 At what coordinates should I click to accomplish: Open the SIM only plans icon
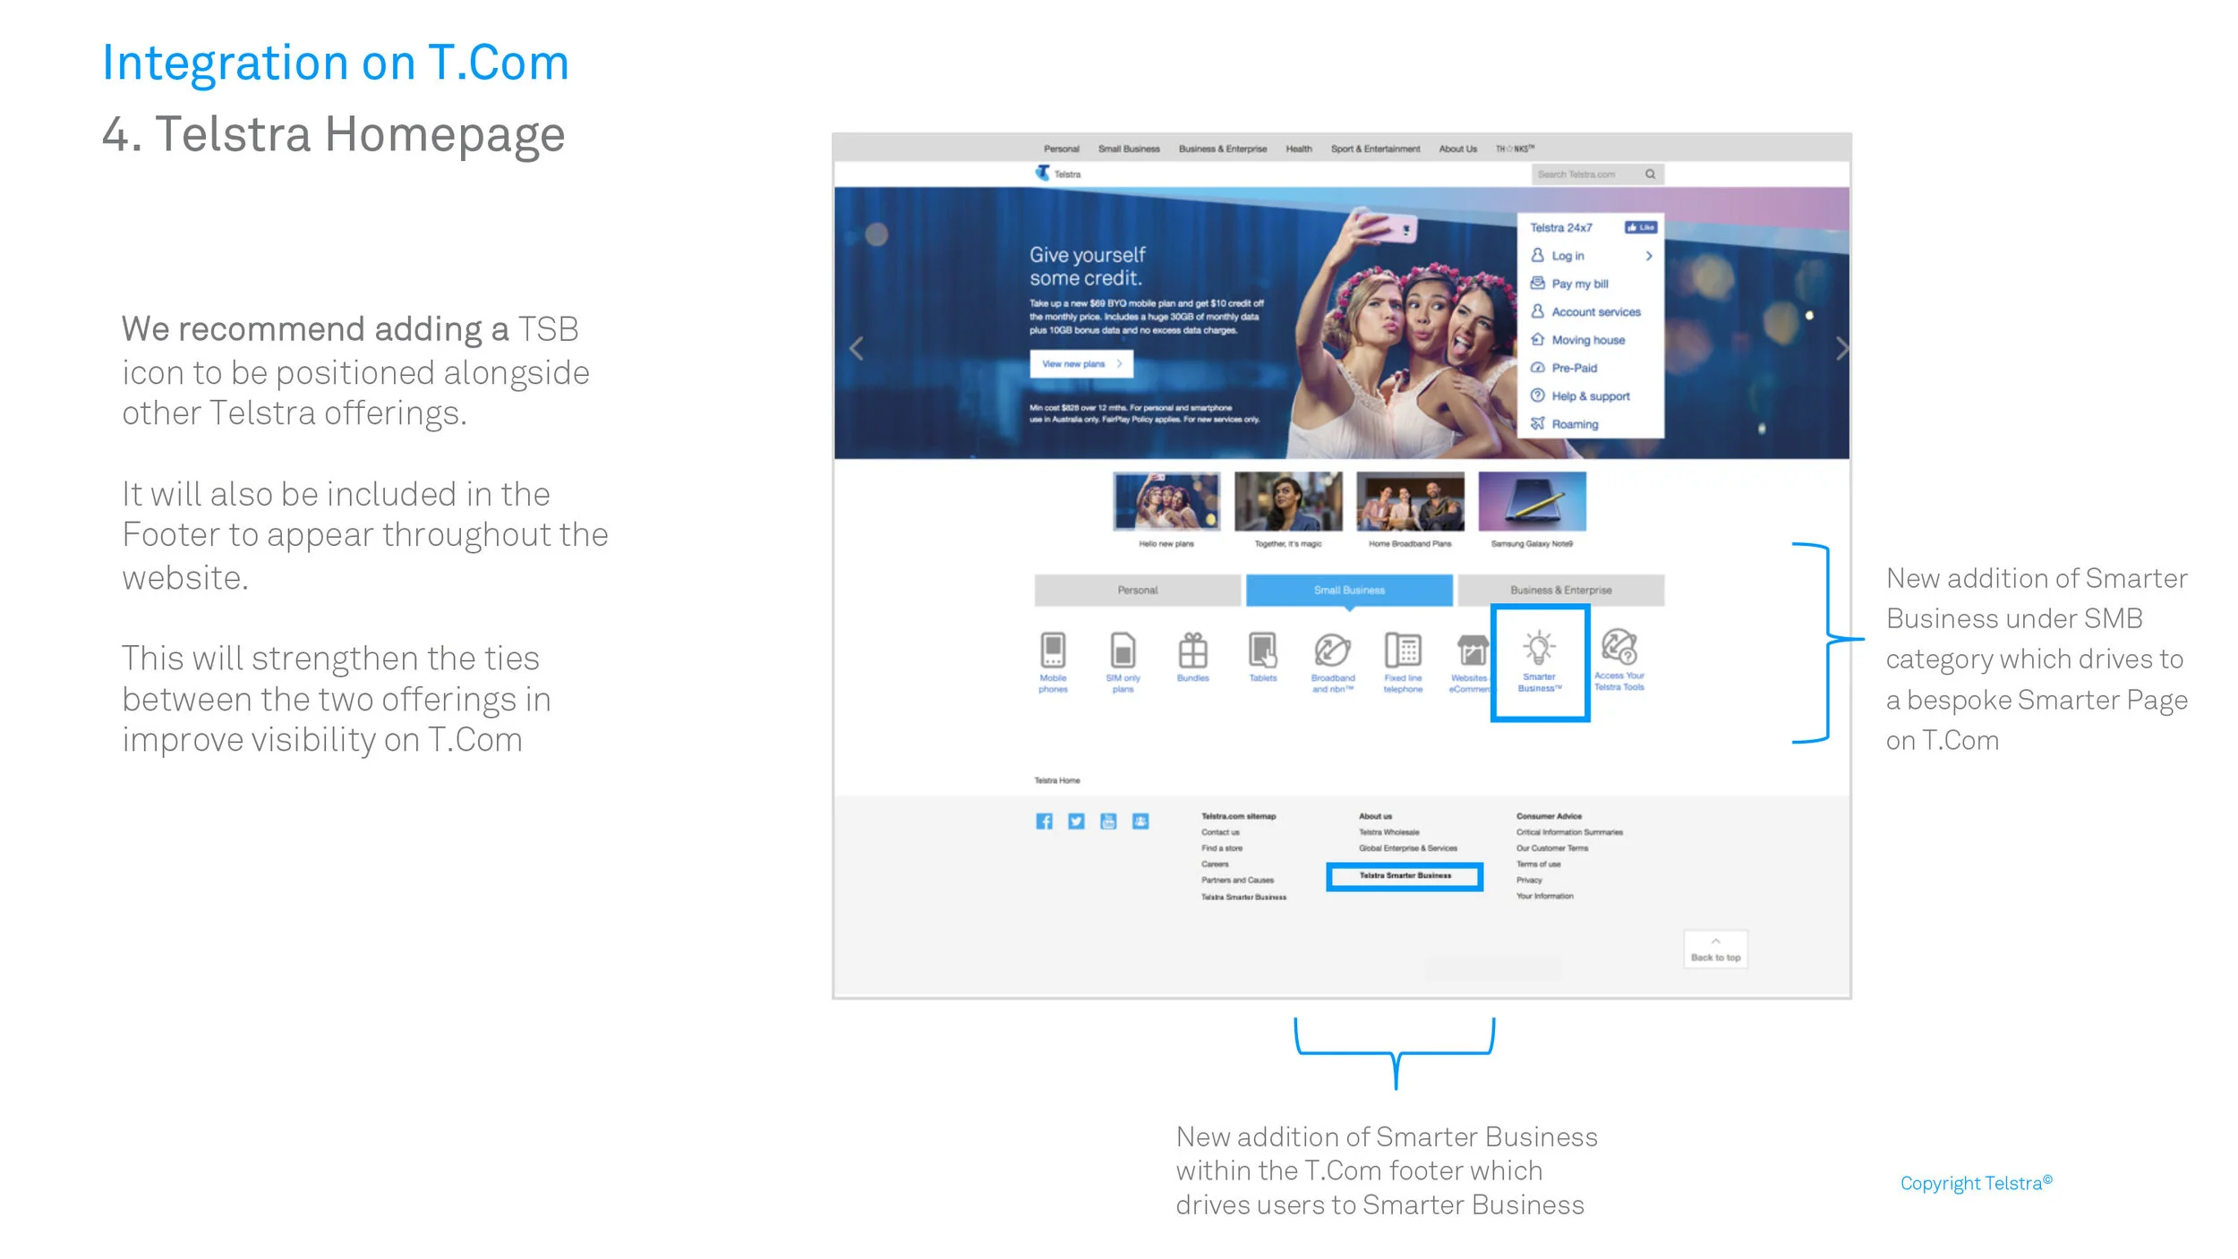pyautogui.click(x=1123, y=651)
